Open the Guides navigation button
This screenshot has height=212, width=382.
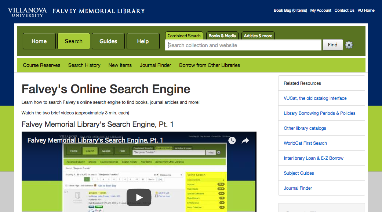[108, 41]
